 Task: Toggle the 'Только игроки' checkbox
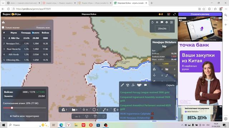(3, 27)
